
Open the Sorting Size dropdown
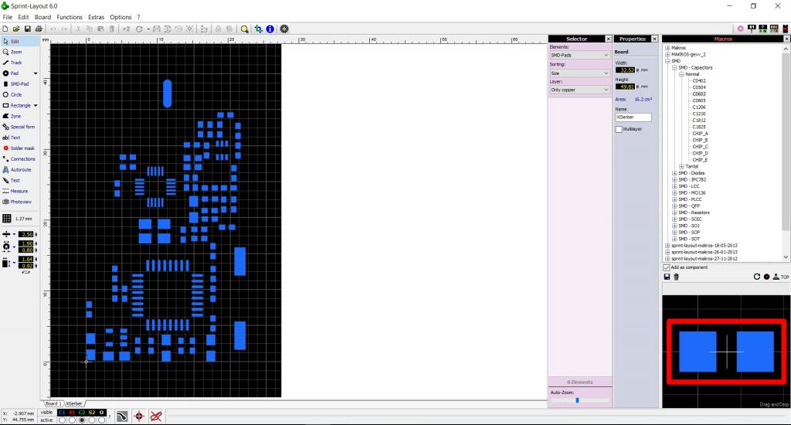click(x=579, y=73)
